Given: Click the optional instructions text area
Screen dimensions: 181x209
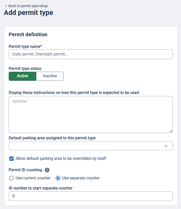Looking at the screenshot, I should point(91,114).
